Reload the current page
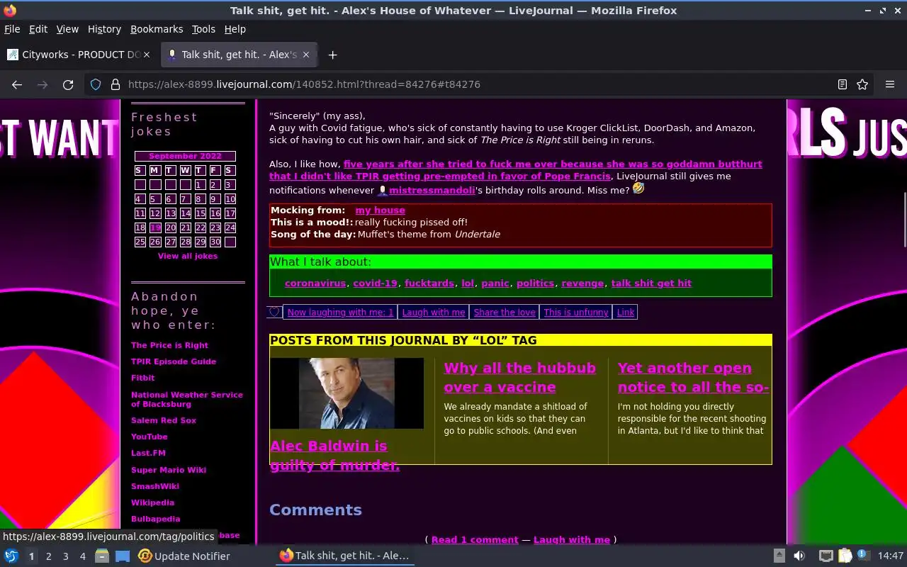 (x=68, y=84)
